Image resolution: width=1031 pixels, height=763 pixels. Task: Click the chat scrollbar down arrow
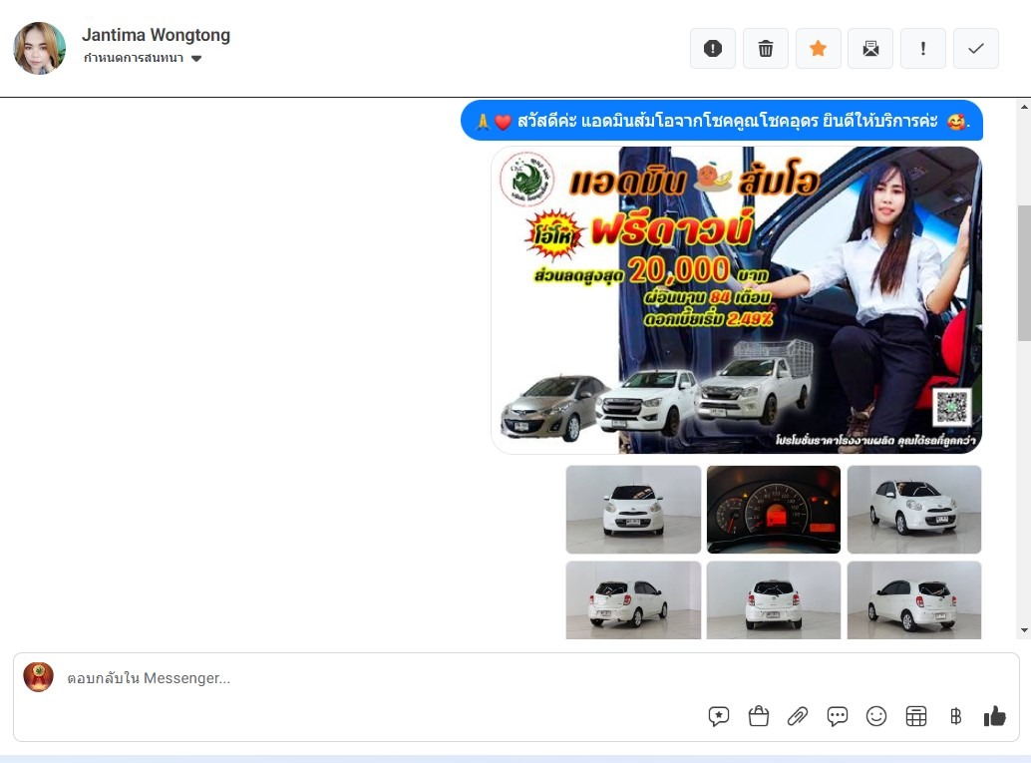point(1023,630)
